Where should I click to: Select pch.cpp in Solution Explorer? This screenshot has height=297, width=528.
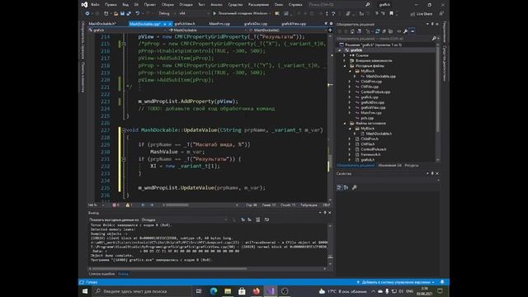pos(367,118)
